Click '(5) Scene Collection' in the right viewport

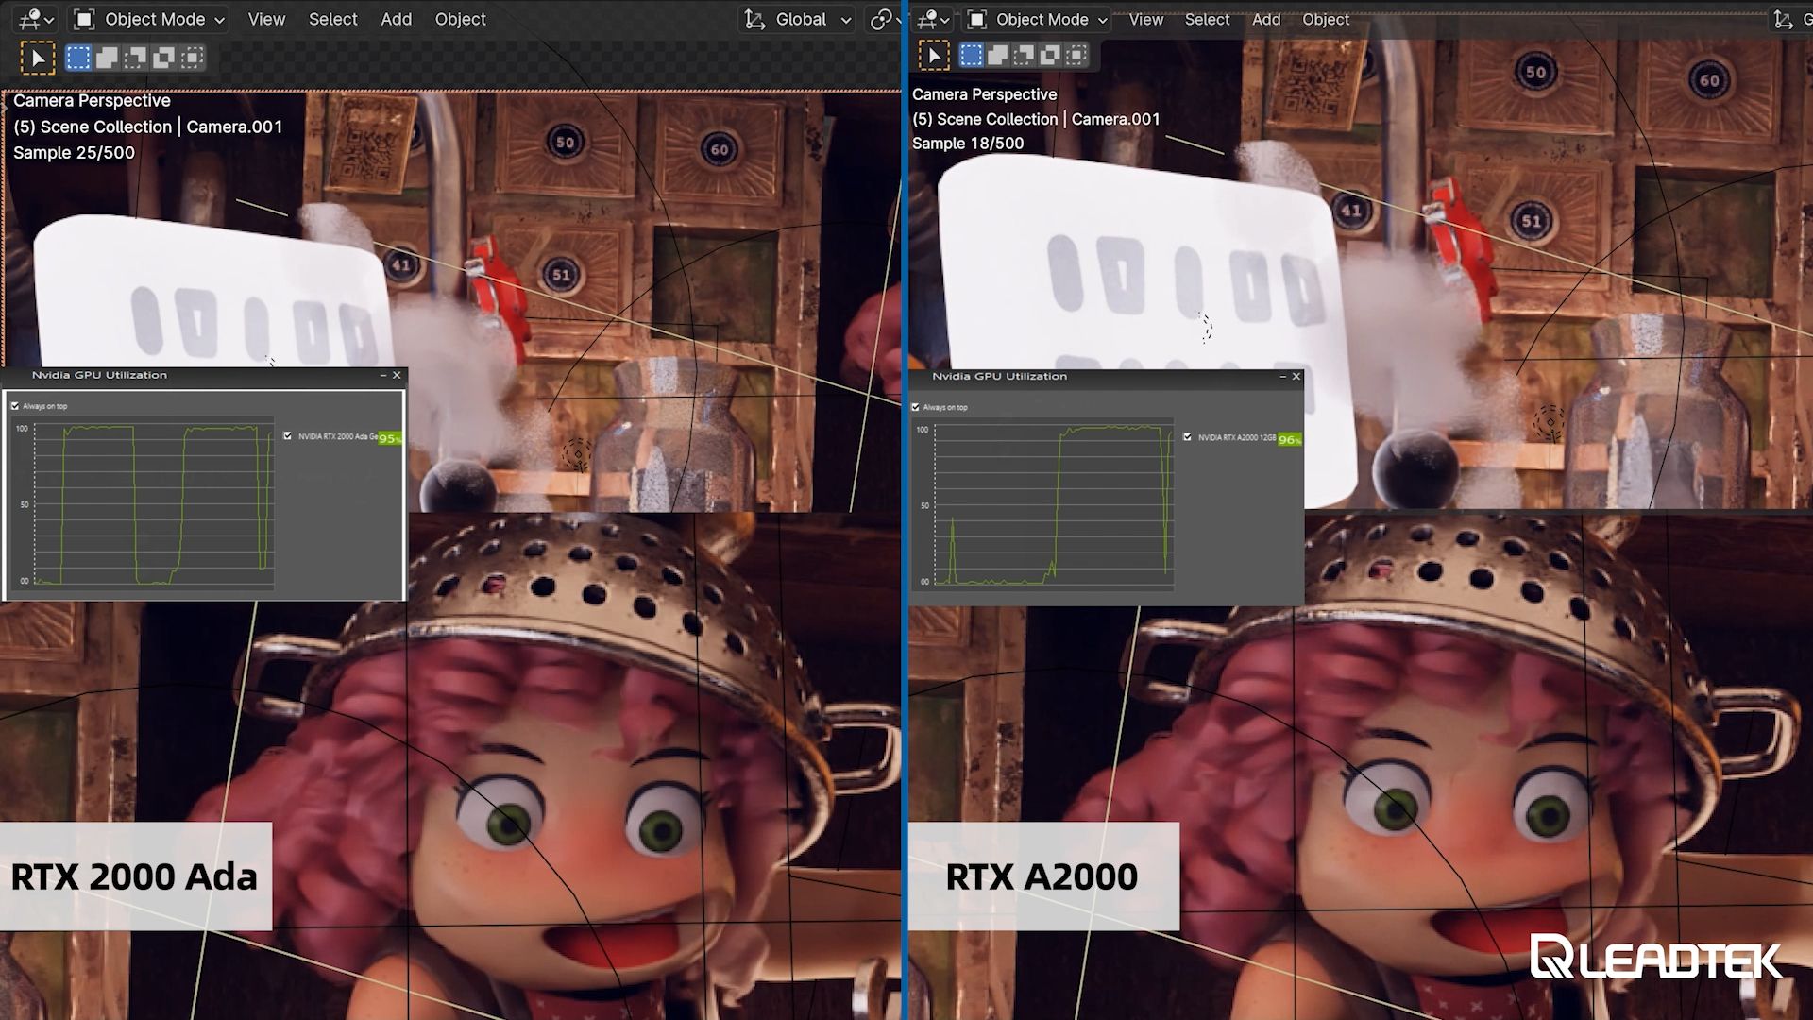(x=985, y=119)
